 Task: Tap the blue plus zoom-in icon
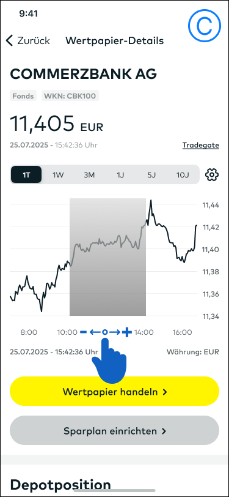[x=127, y=332]
